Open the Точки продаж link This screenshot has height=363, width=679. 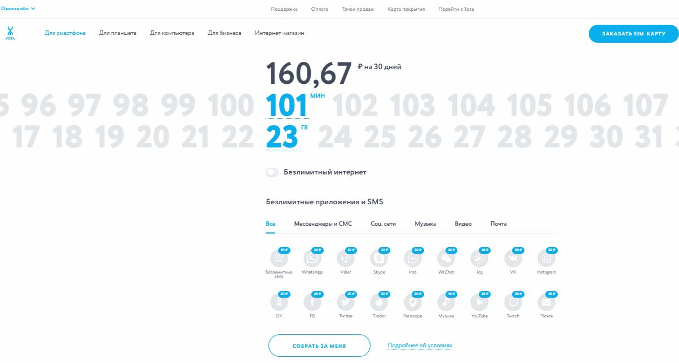point(358,9)
